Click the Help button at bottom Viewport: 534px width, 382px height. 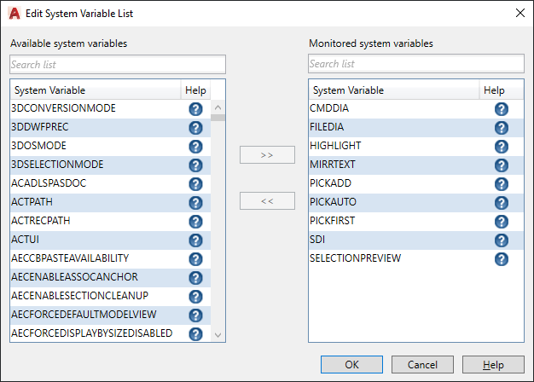(493, 365)
